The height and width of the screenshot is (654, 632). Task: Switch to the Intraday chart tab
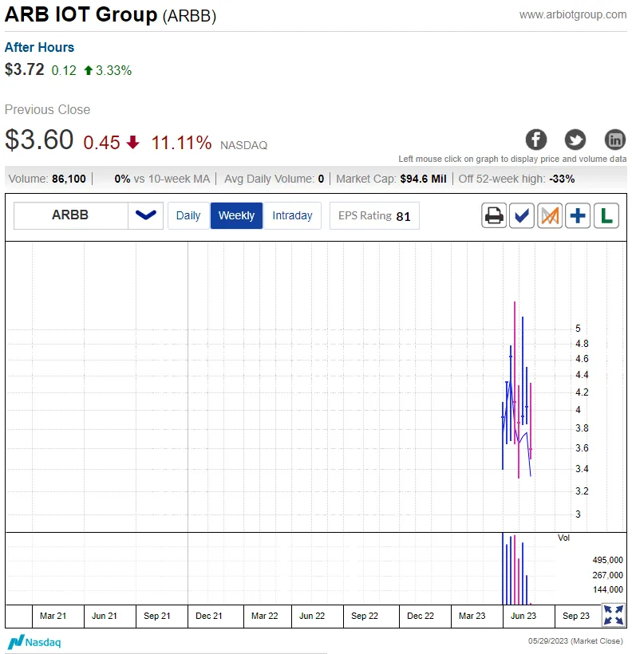[x=292, y=215]
